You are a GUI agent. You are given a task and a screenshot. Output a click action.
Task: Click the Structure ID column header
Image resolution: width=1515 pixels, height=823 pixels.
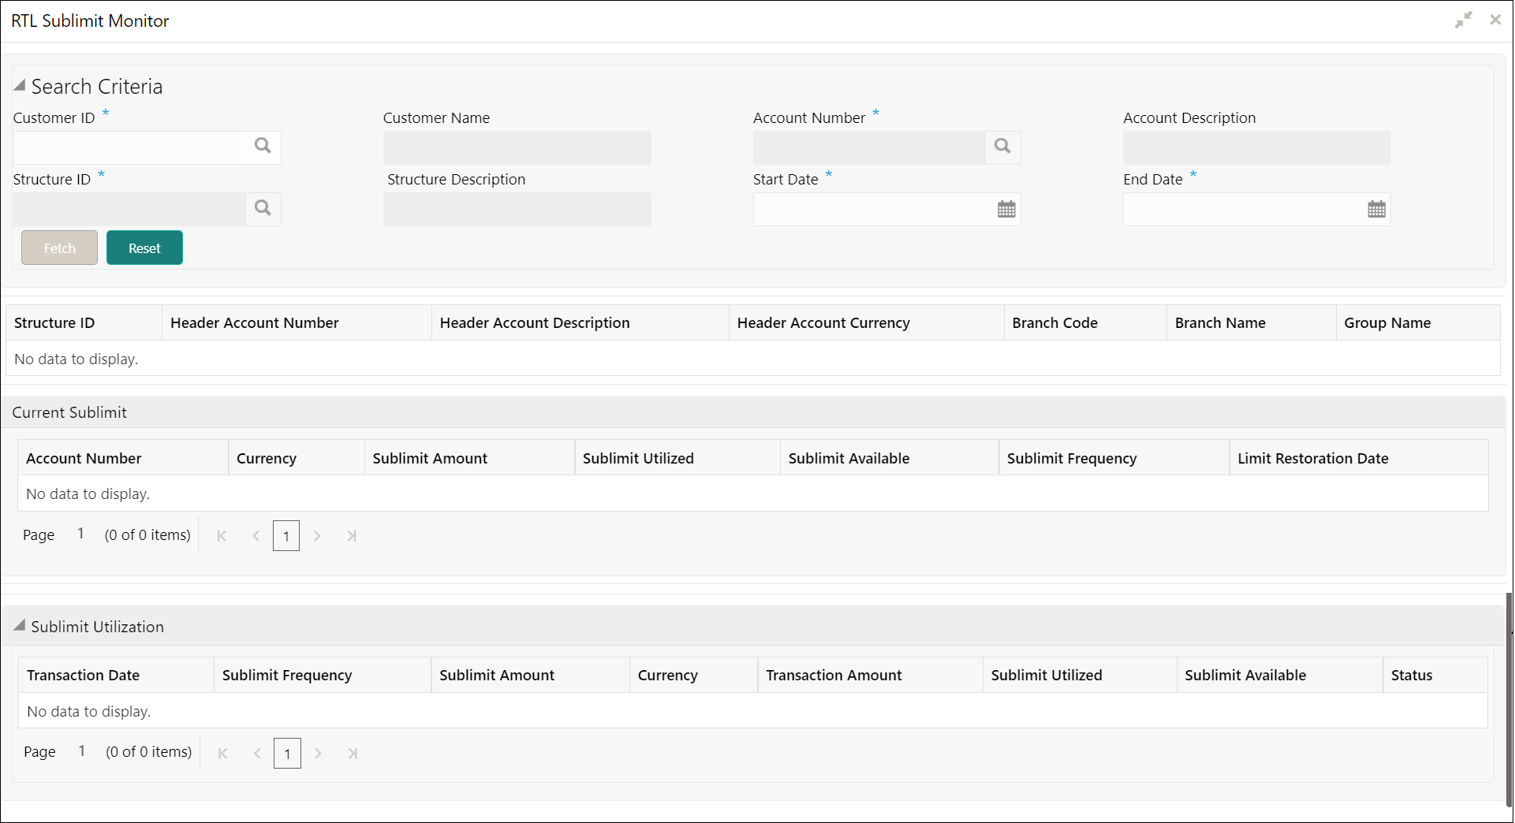click(84, 322)
